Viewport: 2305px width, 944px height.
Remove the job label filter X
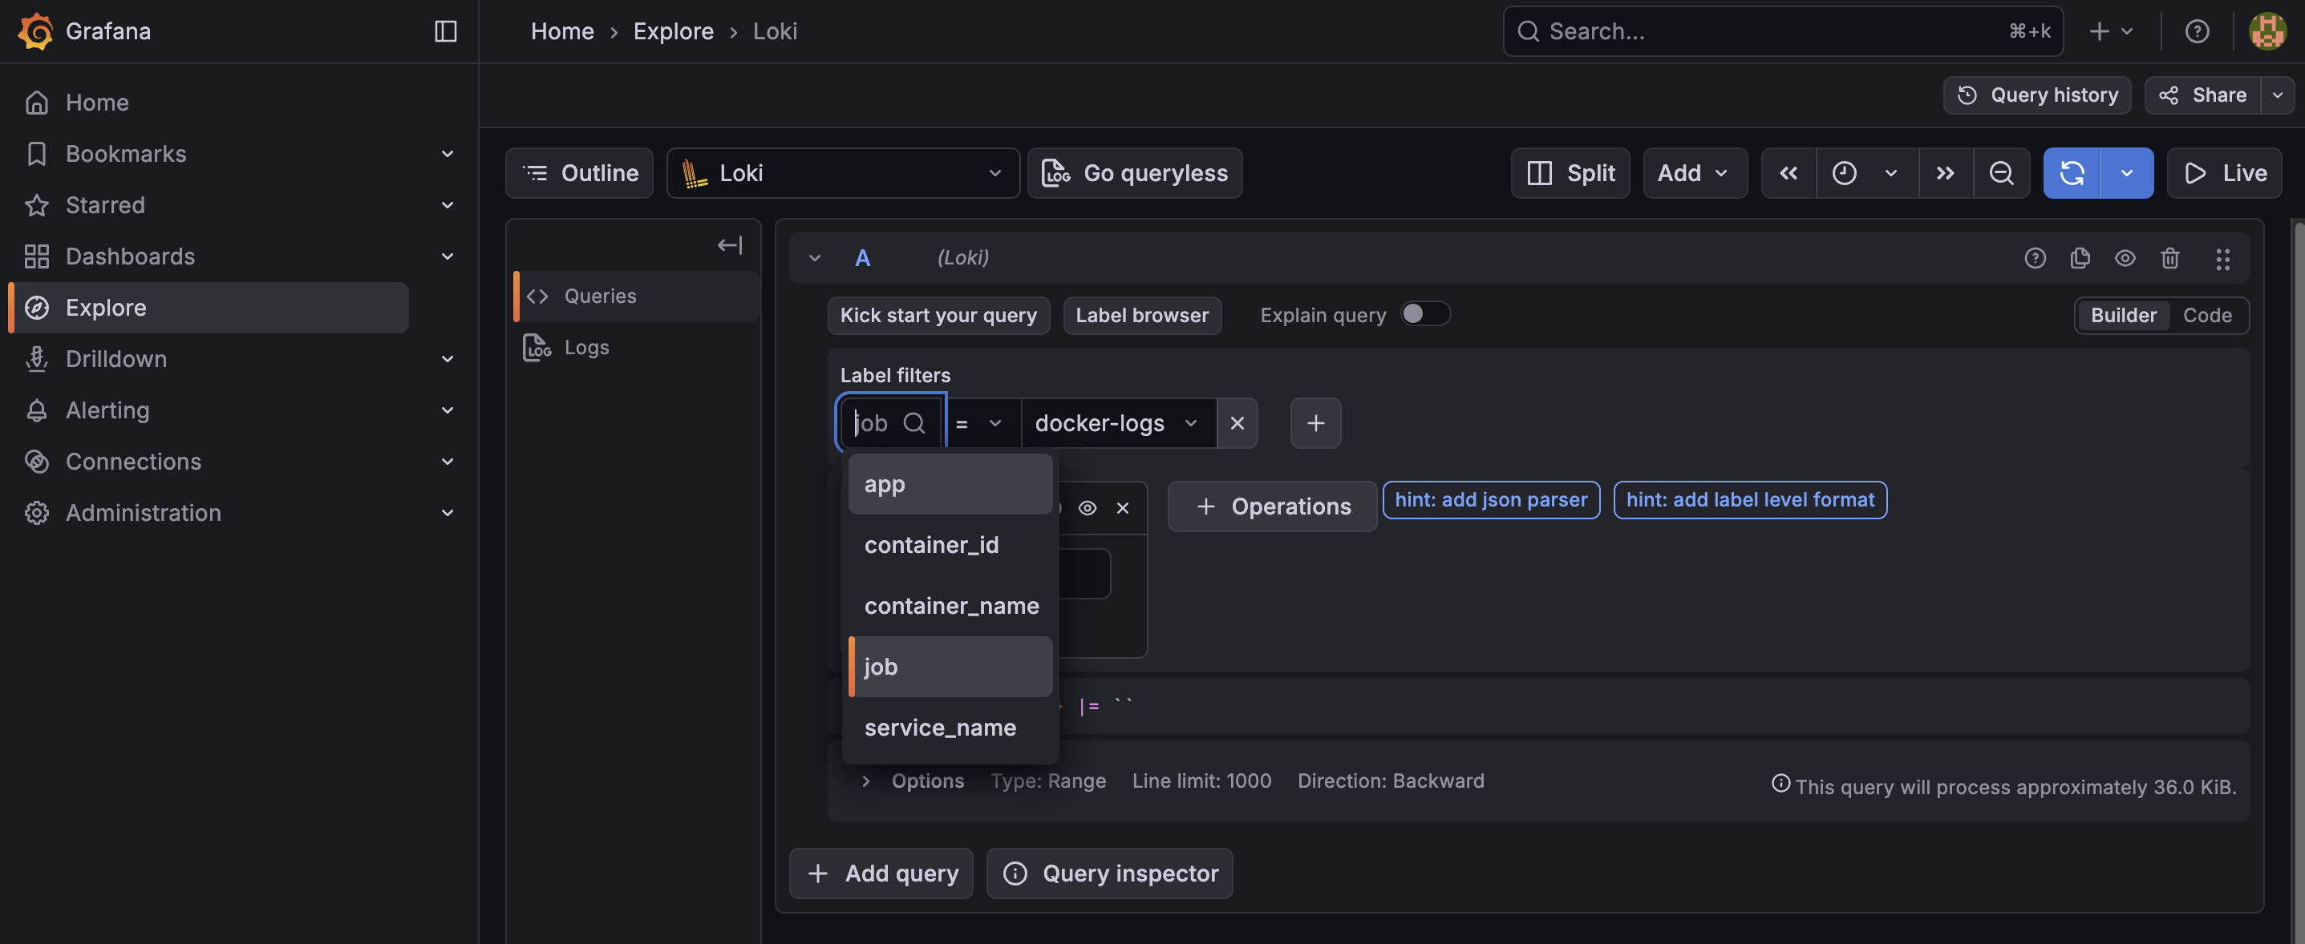[1237, 423]
